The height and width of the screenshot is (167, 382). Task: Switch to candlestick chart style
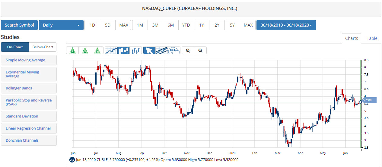(123, 50)
